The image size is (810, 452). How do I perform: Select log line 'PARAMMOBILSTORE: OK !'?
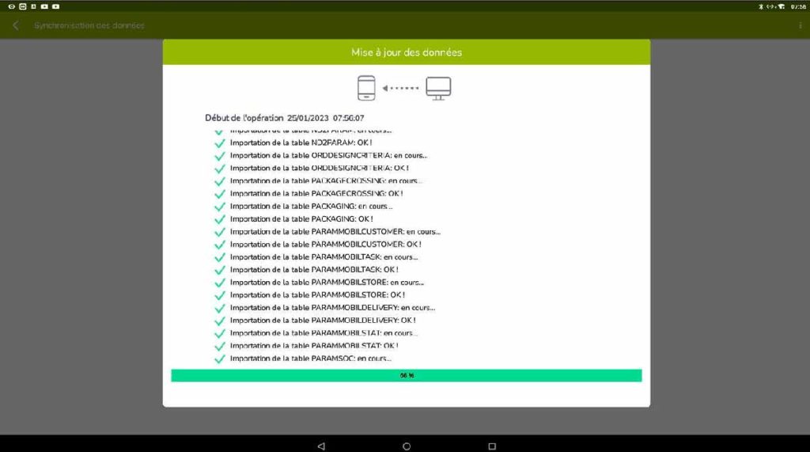[x=317, y=294]
